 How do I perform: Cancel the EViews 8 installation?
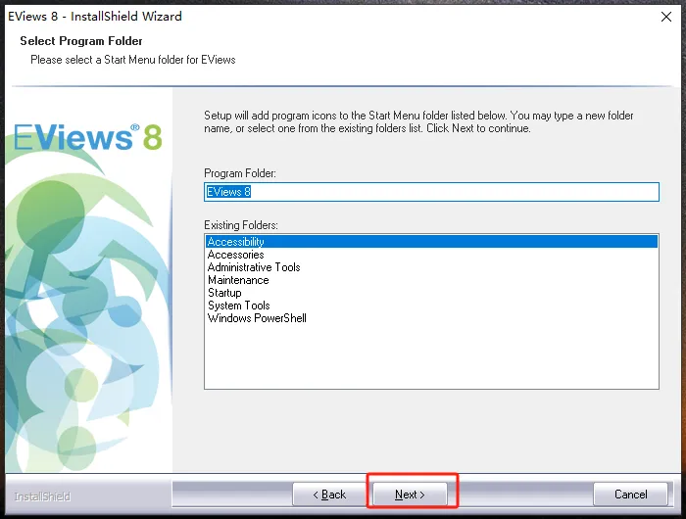coord(630,495)
